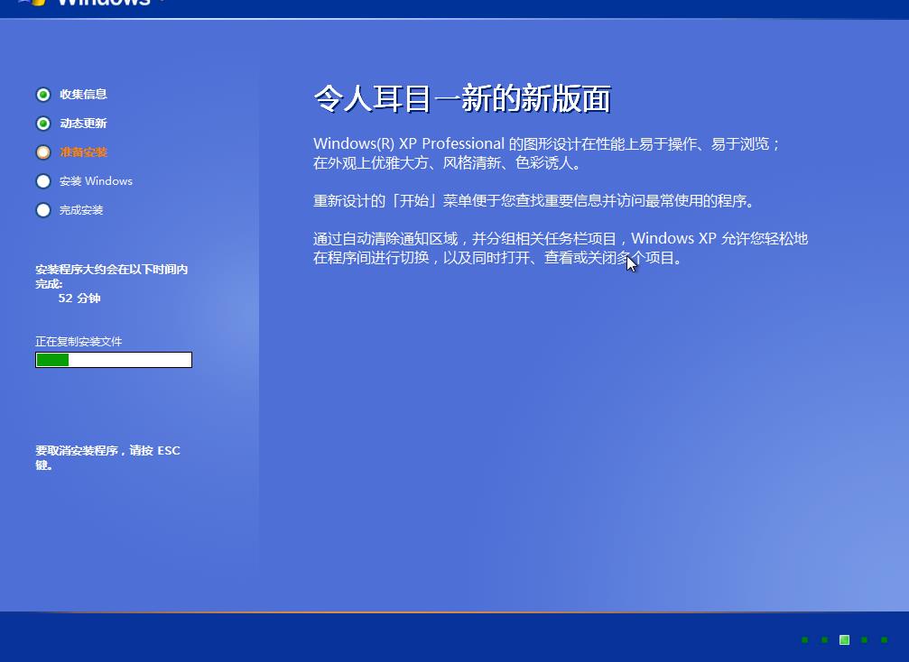The image size is (909, 662).
Task: Select the 完成安装 step label
Action: pyautogui.click(x=81, y=210)
